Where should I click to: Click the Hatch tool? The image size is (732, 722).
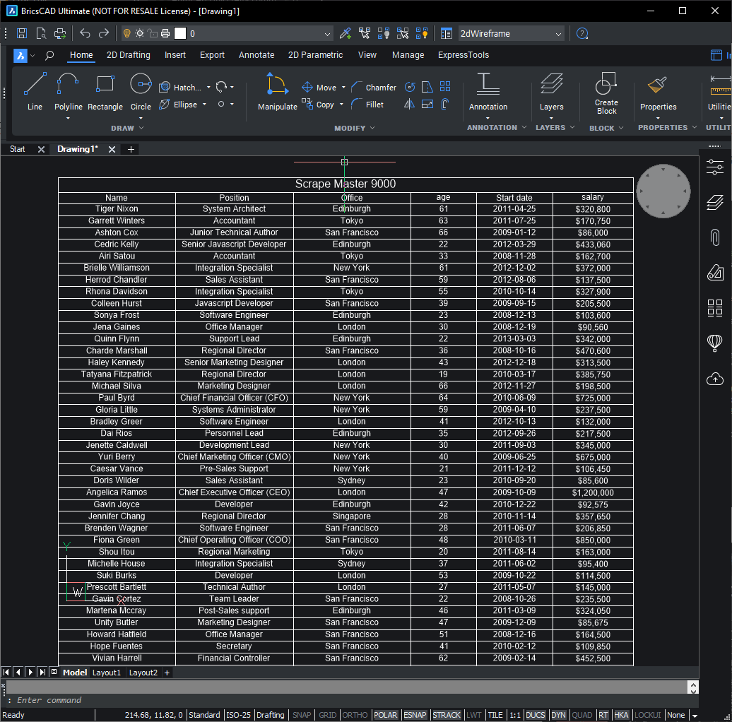tap(181, 88)
